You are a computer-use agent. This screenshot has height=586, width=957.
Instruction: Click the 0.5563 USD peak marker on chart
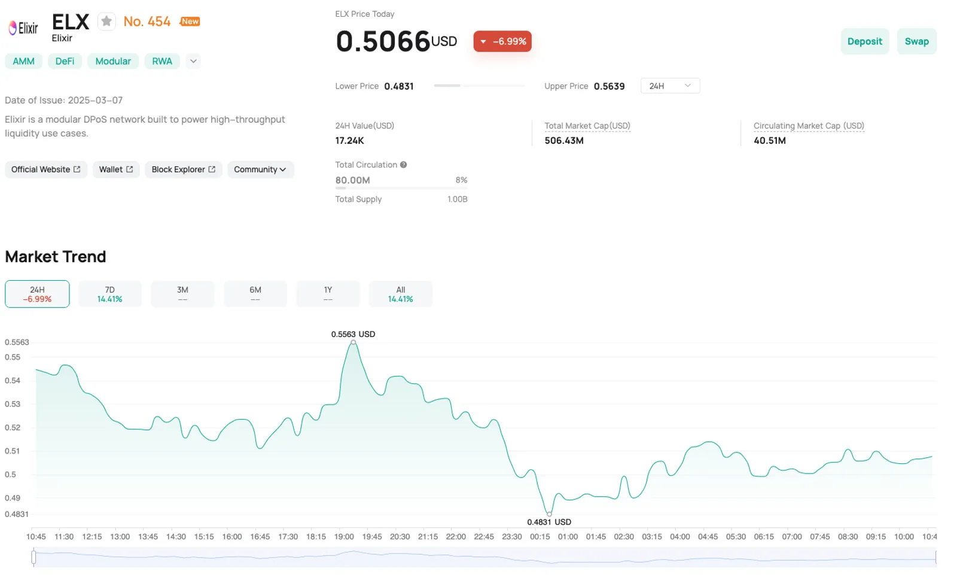353,342
